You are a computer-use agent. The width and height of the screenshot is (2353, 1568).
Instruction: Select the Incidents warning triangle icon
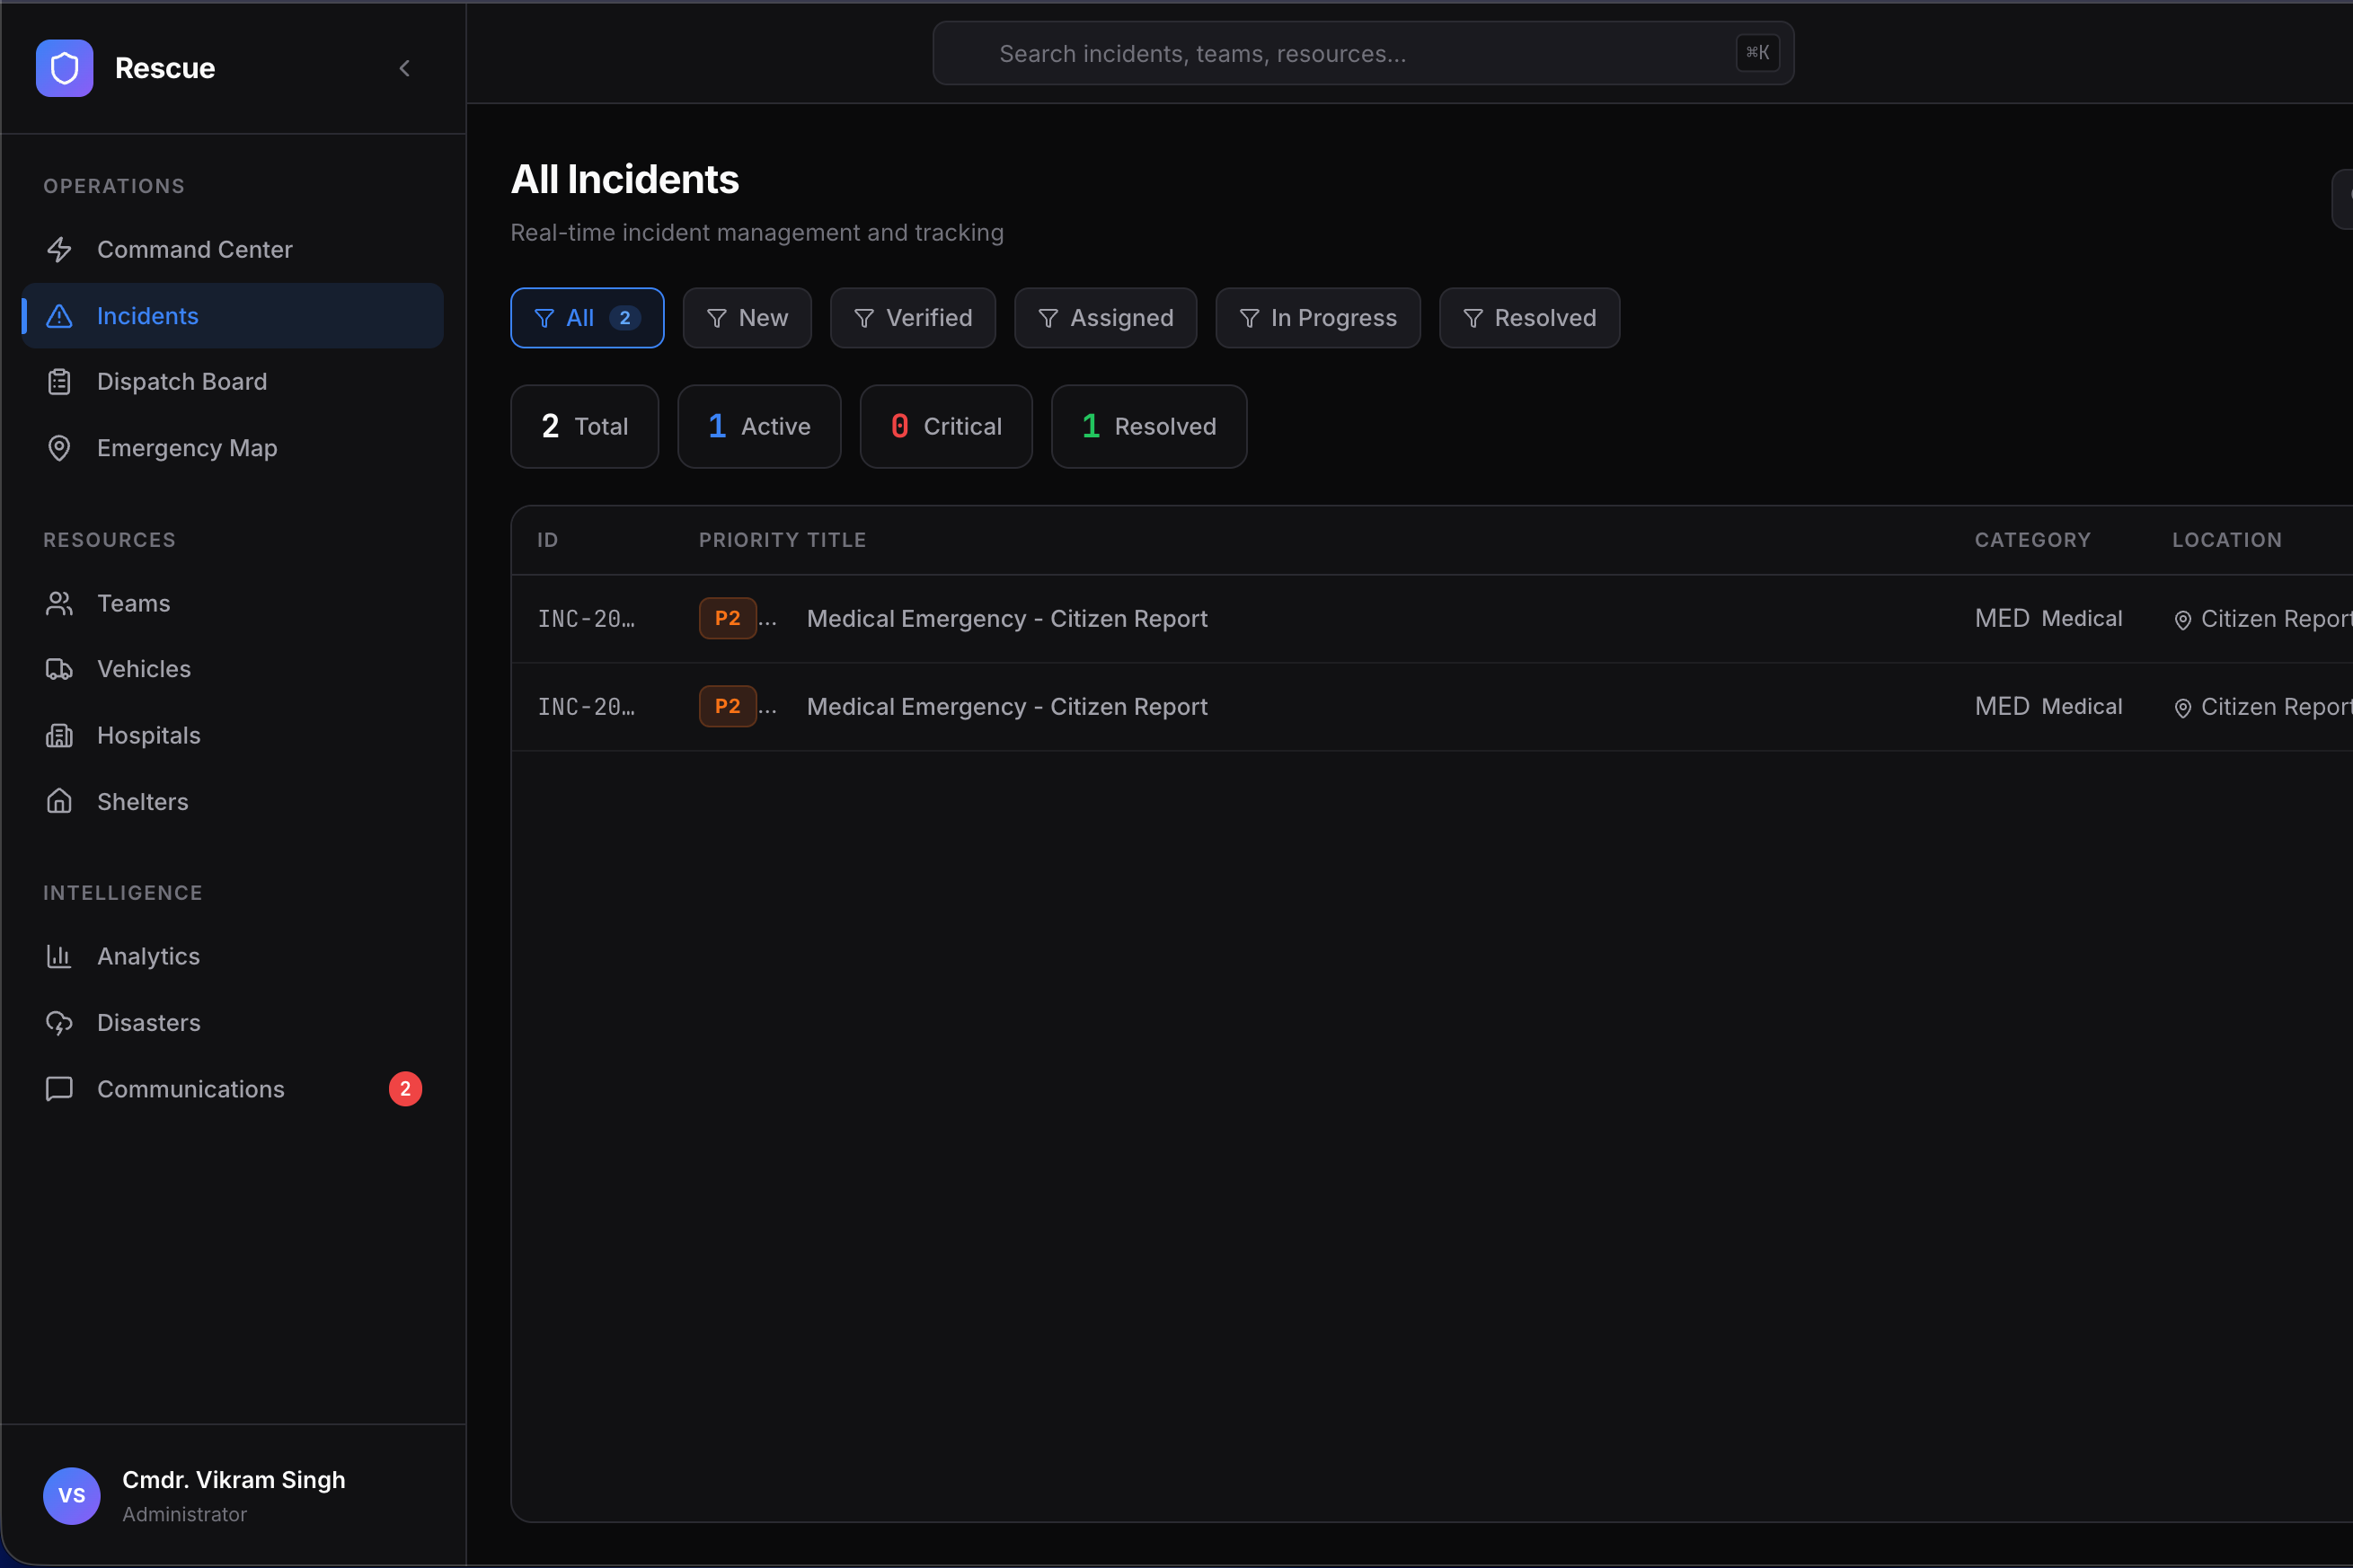click(x=59, y=316)
